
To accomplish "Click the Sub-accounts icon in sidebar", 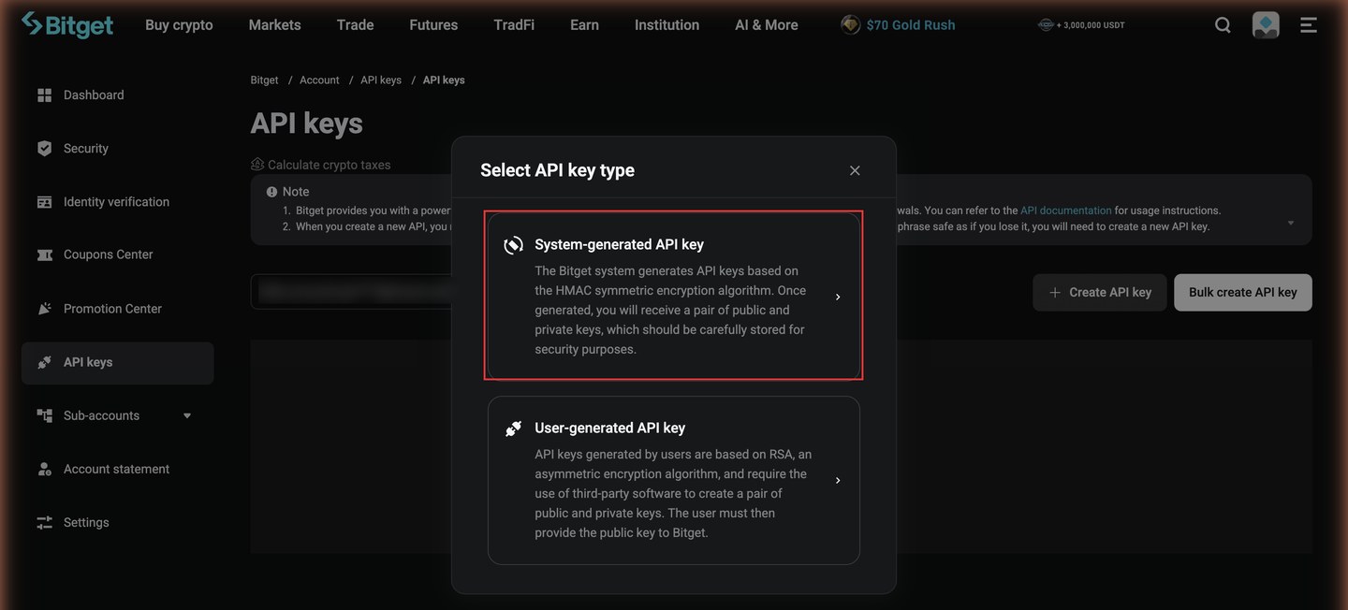I will click(44, 415).
